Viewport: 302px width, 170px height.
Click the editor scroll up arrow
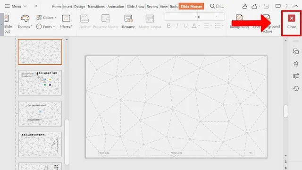click(x=285, y=41)
